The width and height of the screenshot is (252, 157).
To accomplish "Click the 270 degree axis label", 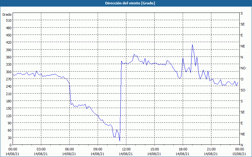I will 9,79.
